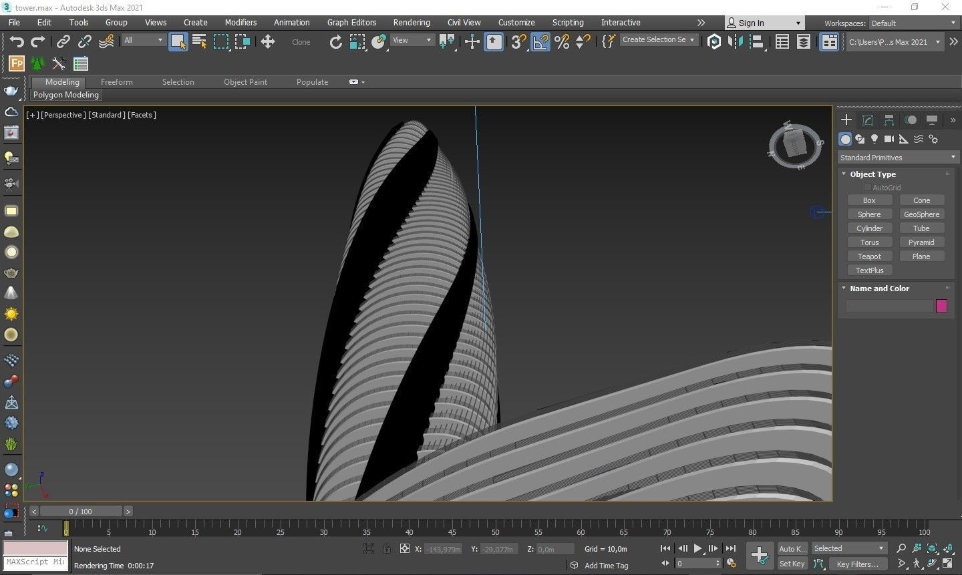Click the Select and Link chain icon
Image resolution: width=962 pixels, height=575 pixels.
coord(63,41)
